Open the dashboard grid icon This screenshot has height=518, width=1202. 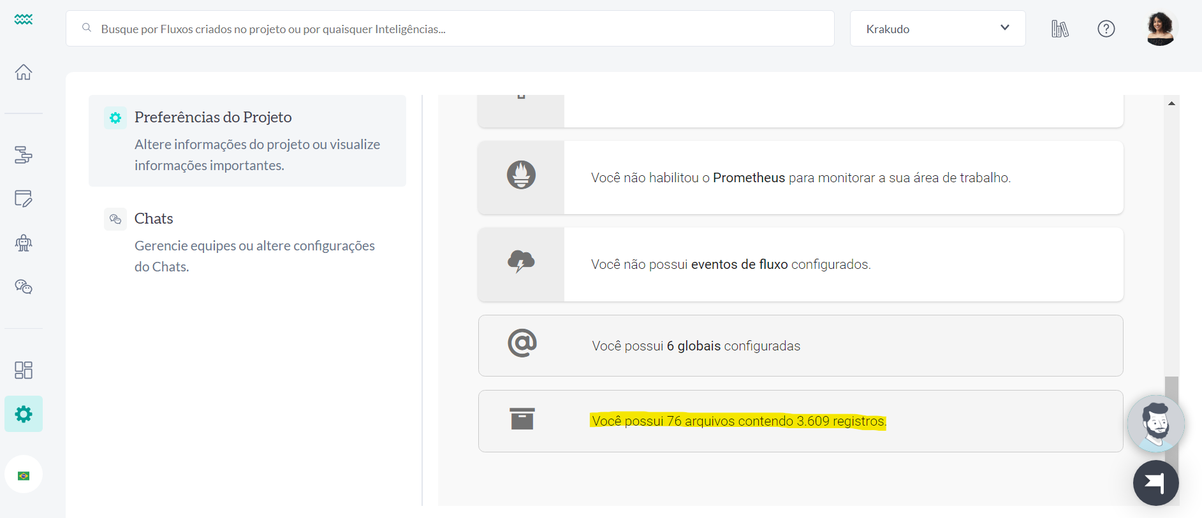(x=24, y=370)
